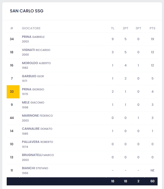The height and width of the screenshot is (189, 164).
Task: Click the SAN CARLO SSG team title
Action: (x=26, y=11)
